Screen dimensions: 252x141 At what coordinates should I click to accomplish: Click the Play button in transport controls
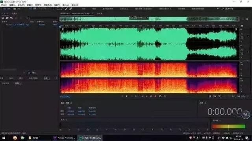(x=127, y=96)
